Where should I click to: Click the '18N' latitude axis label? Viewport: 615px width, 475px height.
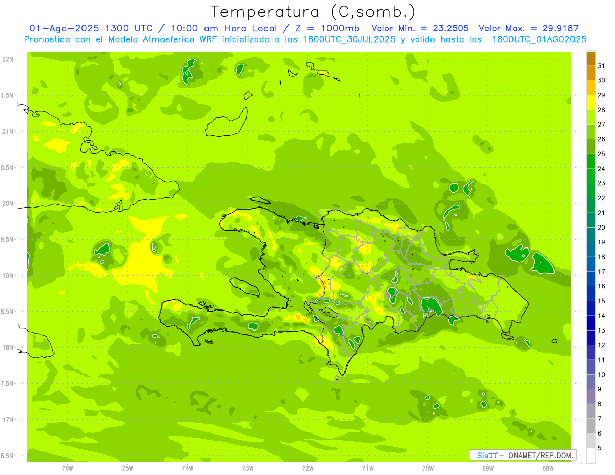click(x=8, y=348)
